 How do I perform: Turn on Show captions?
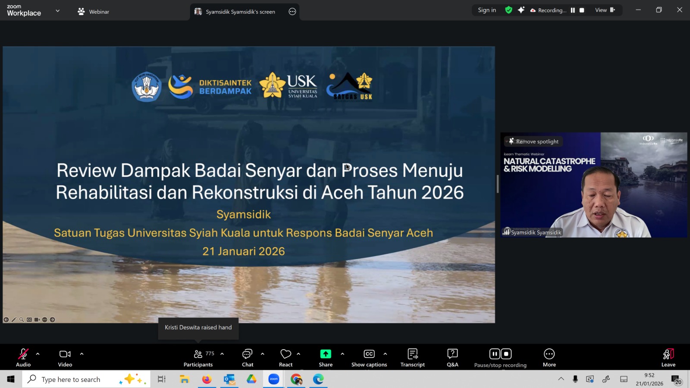369,357
